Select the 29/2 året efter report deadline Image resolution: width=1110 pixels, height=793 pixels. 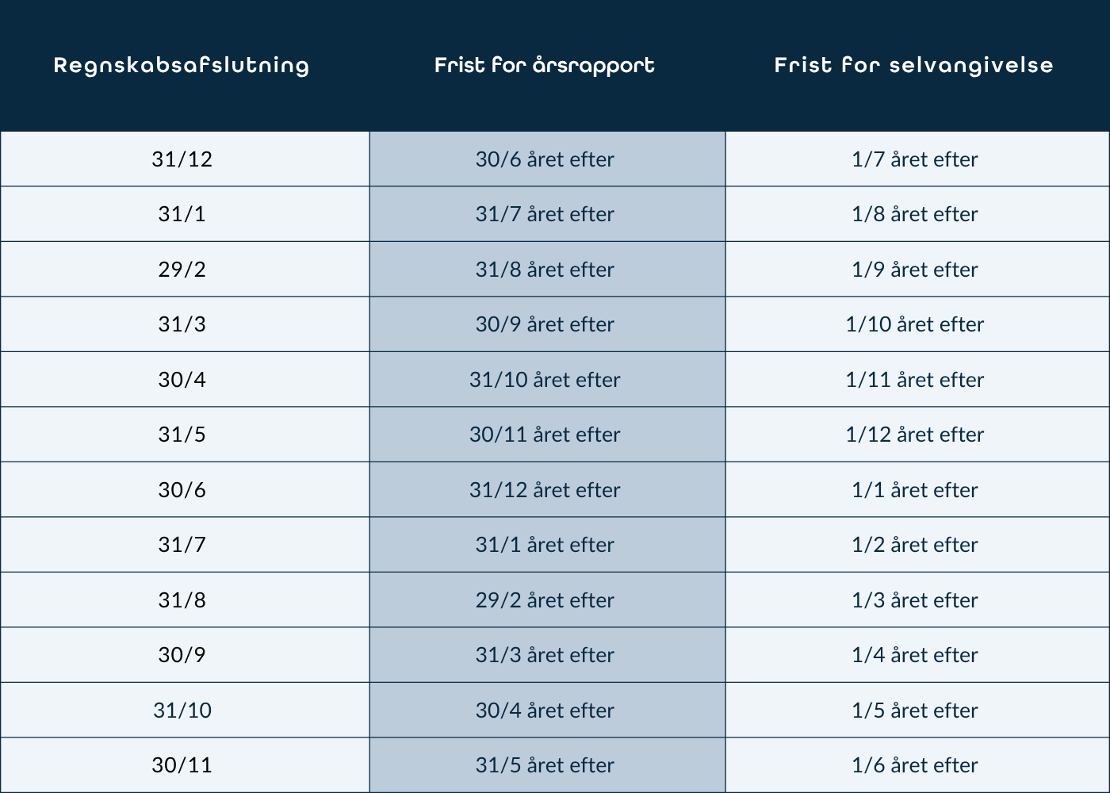tap(545, 600)
